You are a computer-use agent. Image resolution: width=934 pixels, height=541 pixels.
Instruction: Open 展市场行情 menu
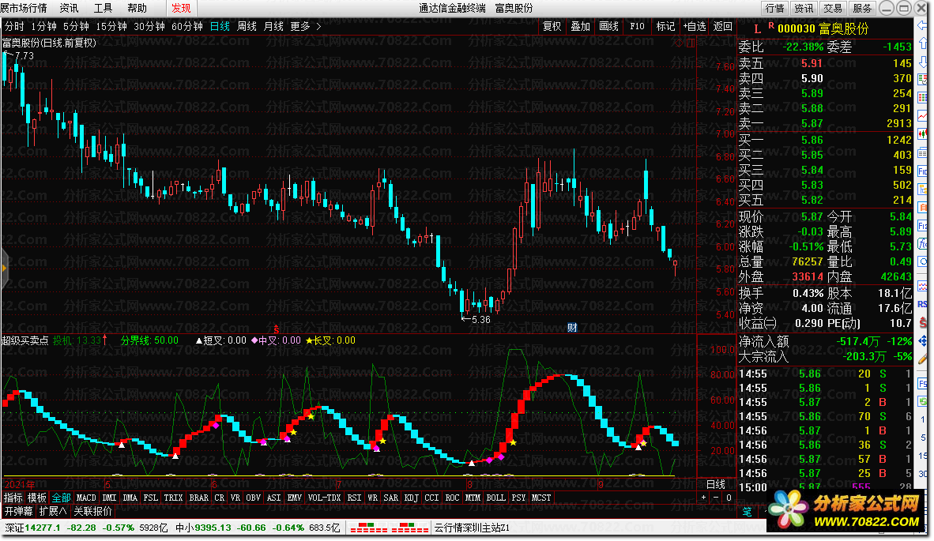23,8
